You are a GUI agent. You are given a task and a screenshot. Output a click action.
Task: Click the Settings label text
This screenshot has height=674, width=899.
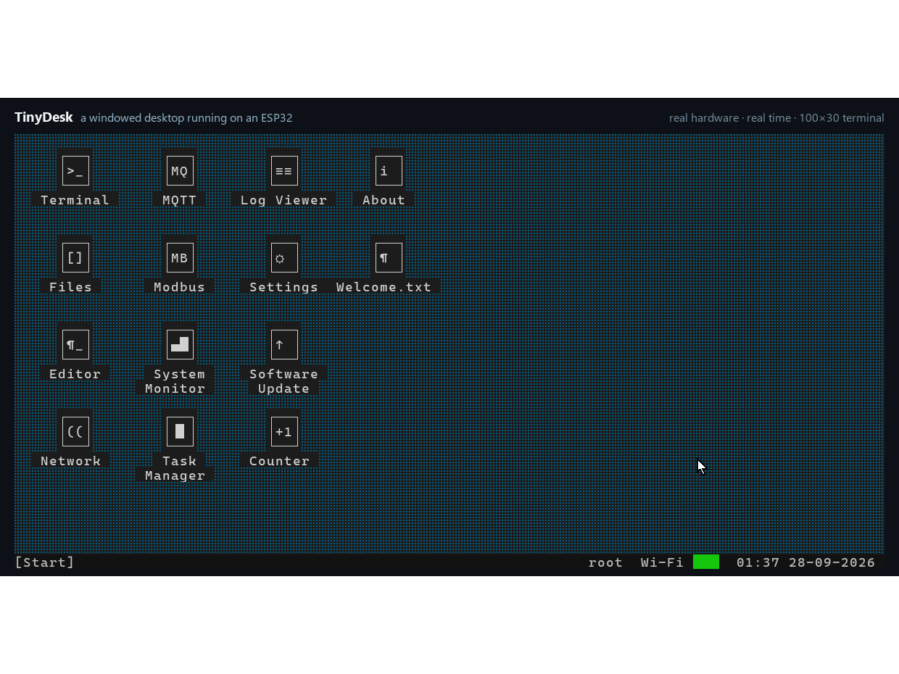click(284, 287)
